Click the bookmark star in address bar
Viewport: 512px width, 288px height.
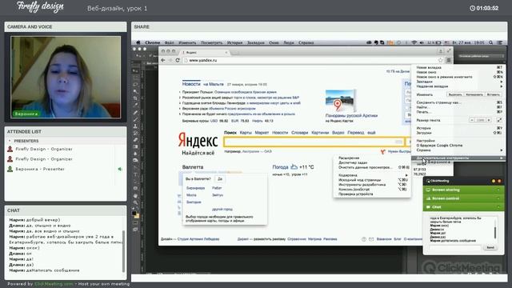(441, 60)
